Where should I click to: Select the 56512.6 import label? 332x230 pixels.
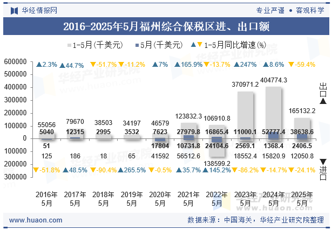tap(188, 156)
